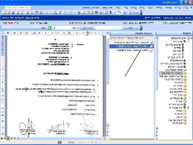Open the עריכה (Edit) menu

pyautogui.click(x=177, y=8)
